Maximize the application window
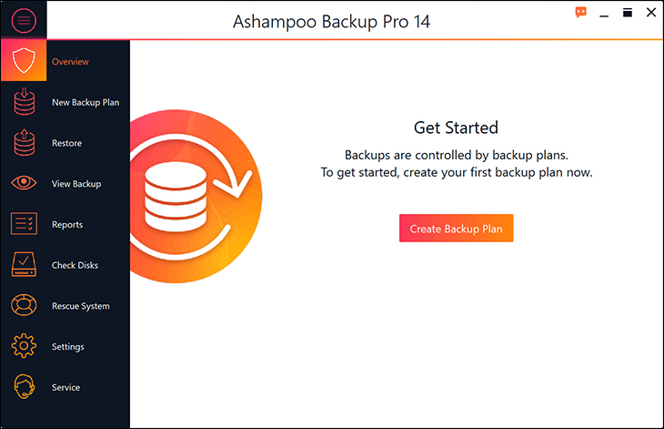The image size is (664, 429). (x=628, y=13)
